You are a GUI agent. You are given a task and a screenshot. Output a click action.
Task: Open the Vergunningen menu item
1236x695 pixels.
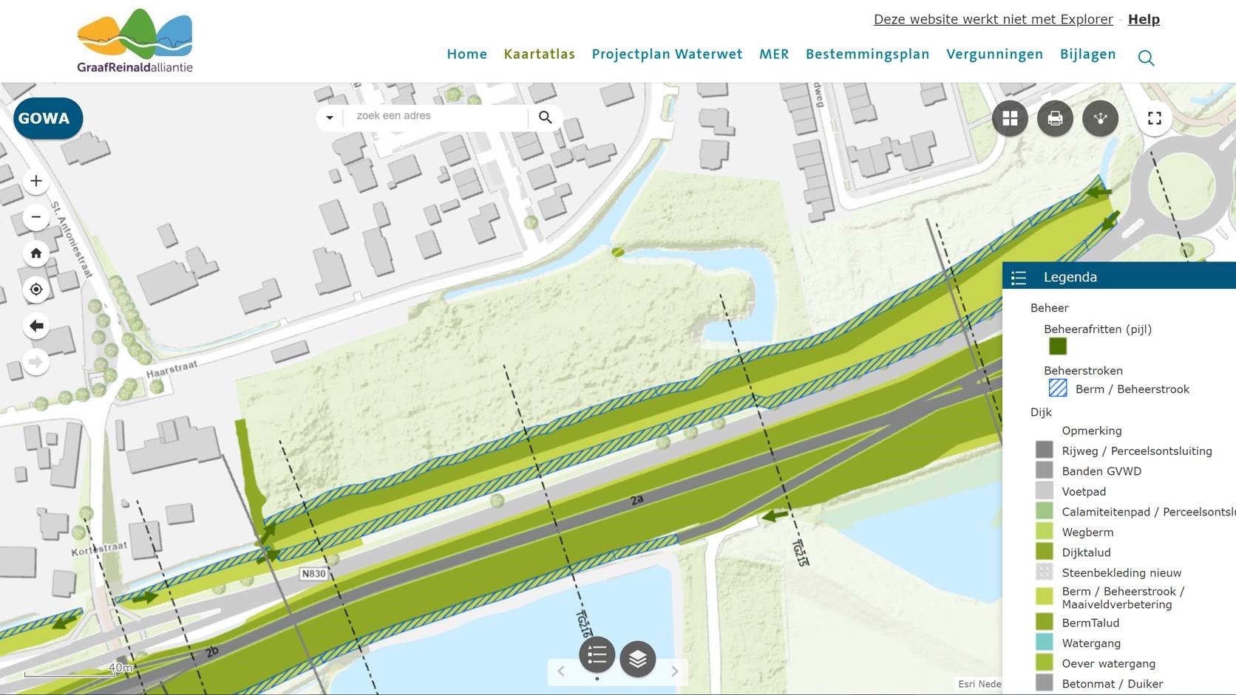[994, 54]
